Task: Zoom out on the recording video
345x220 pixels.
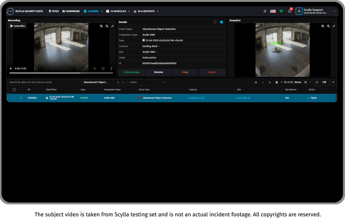Action: 107,26
